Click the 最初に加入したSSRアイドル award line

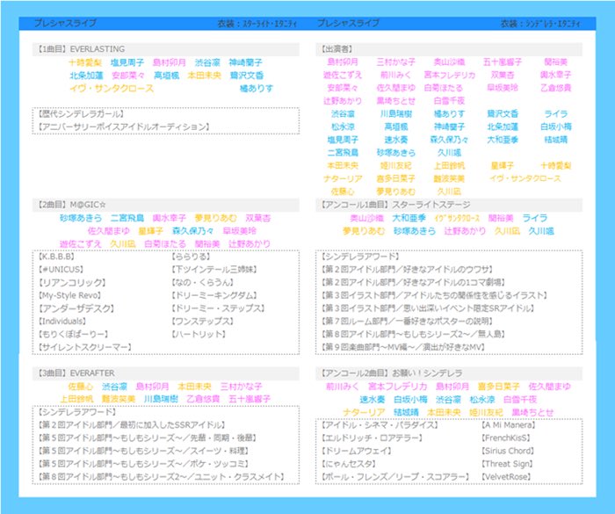coord(132,425)
